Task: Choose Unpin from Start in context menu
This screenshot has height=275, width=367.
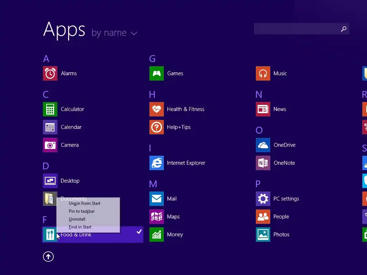Action: (85, 203)
